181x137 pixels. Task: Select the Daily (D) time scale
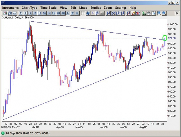pos(68,13)
